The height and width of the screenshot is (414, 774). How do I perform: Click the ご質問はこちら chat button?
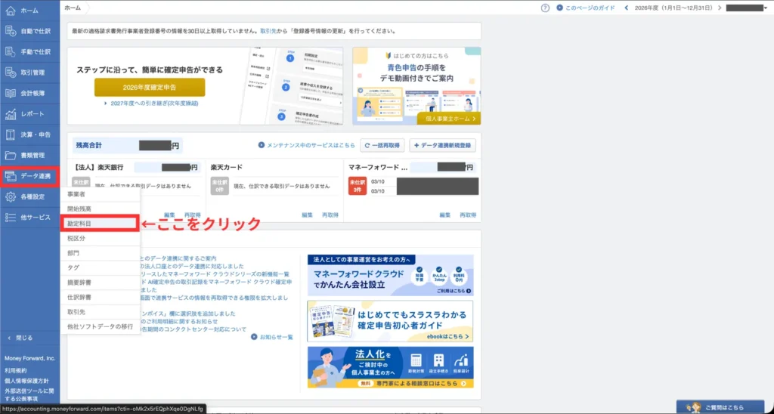click(720, 407)
